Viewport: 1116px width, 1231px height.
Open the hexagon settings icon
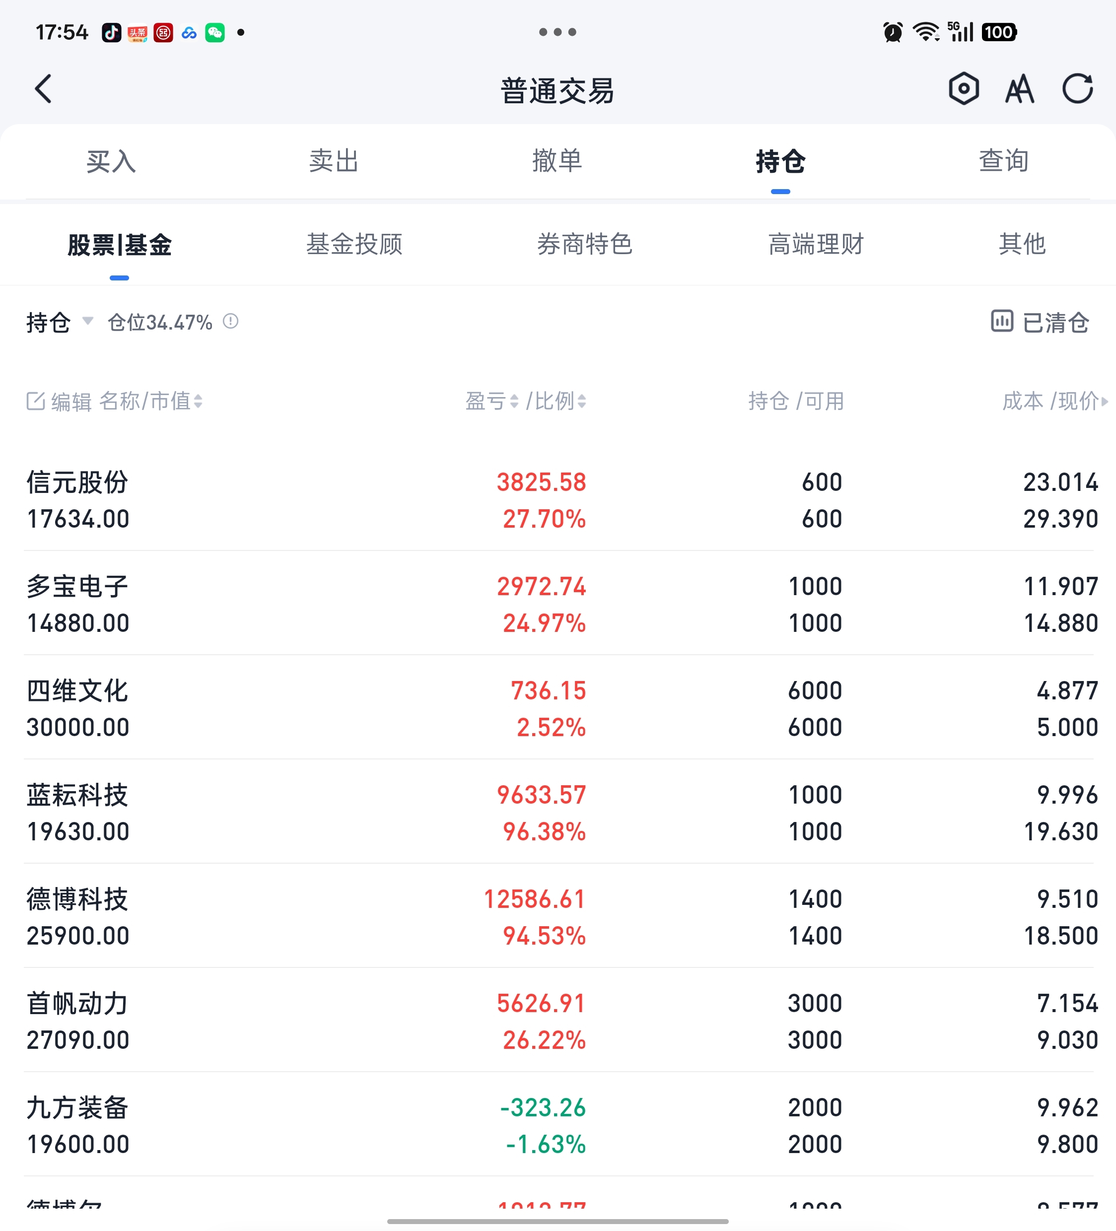click(x=963, y=89)
